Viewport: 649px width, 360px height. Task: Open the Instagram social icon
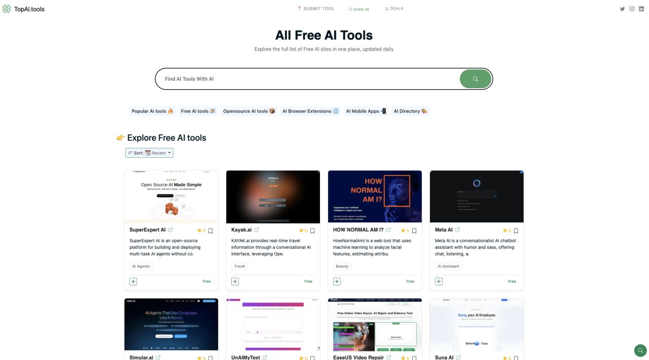tap(632, 9)
